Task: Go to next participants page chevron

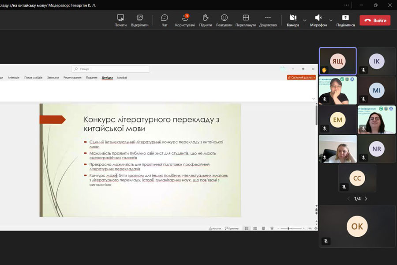Action: pos(366,199)
